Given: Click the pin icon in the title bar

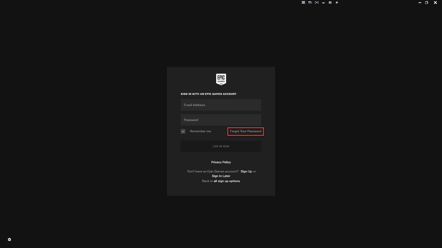Looking at the screenshot, I should click(x=336, y=2).
